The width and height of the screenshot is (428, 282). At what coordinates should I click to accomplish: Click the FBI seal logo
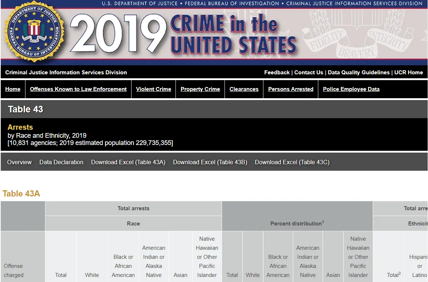(x=35, y=31)
